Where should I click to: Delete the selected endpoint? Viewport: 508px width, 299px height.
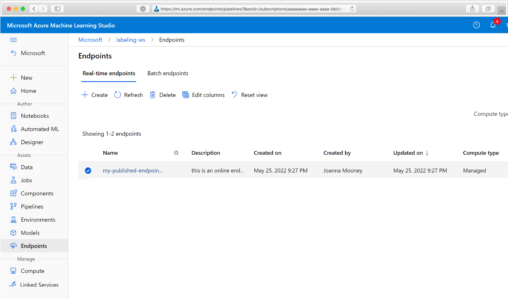[x=163, y=95]
